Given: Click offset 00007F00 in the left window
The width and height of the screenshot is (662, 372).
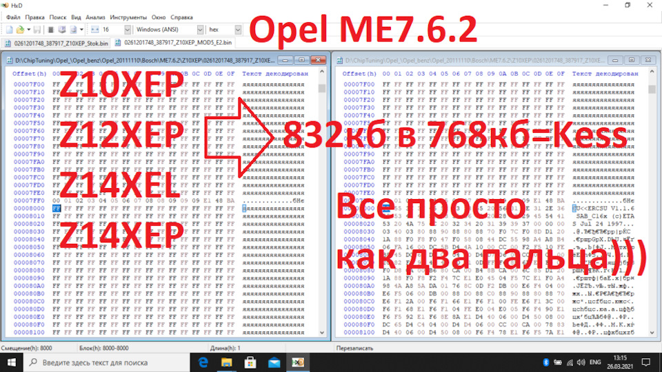Looking at the screenshot, I should point(29,84).
